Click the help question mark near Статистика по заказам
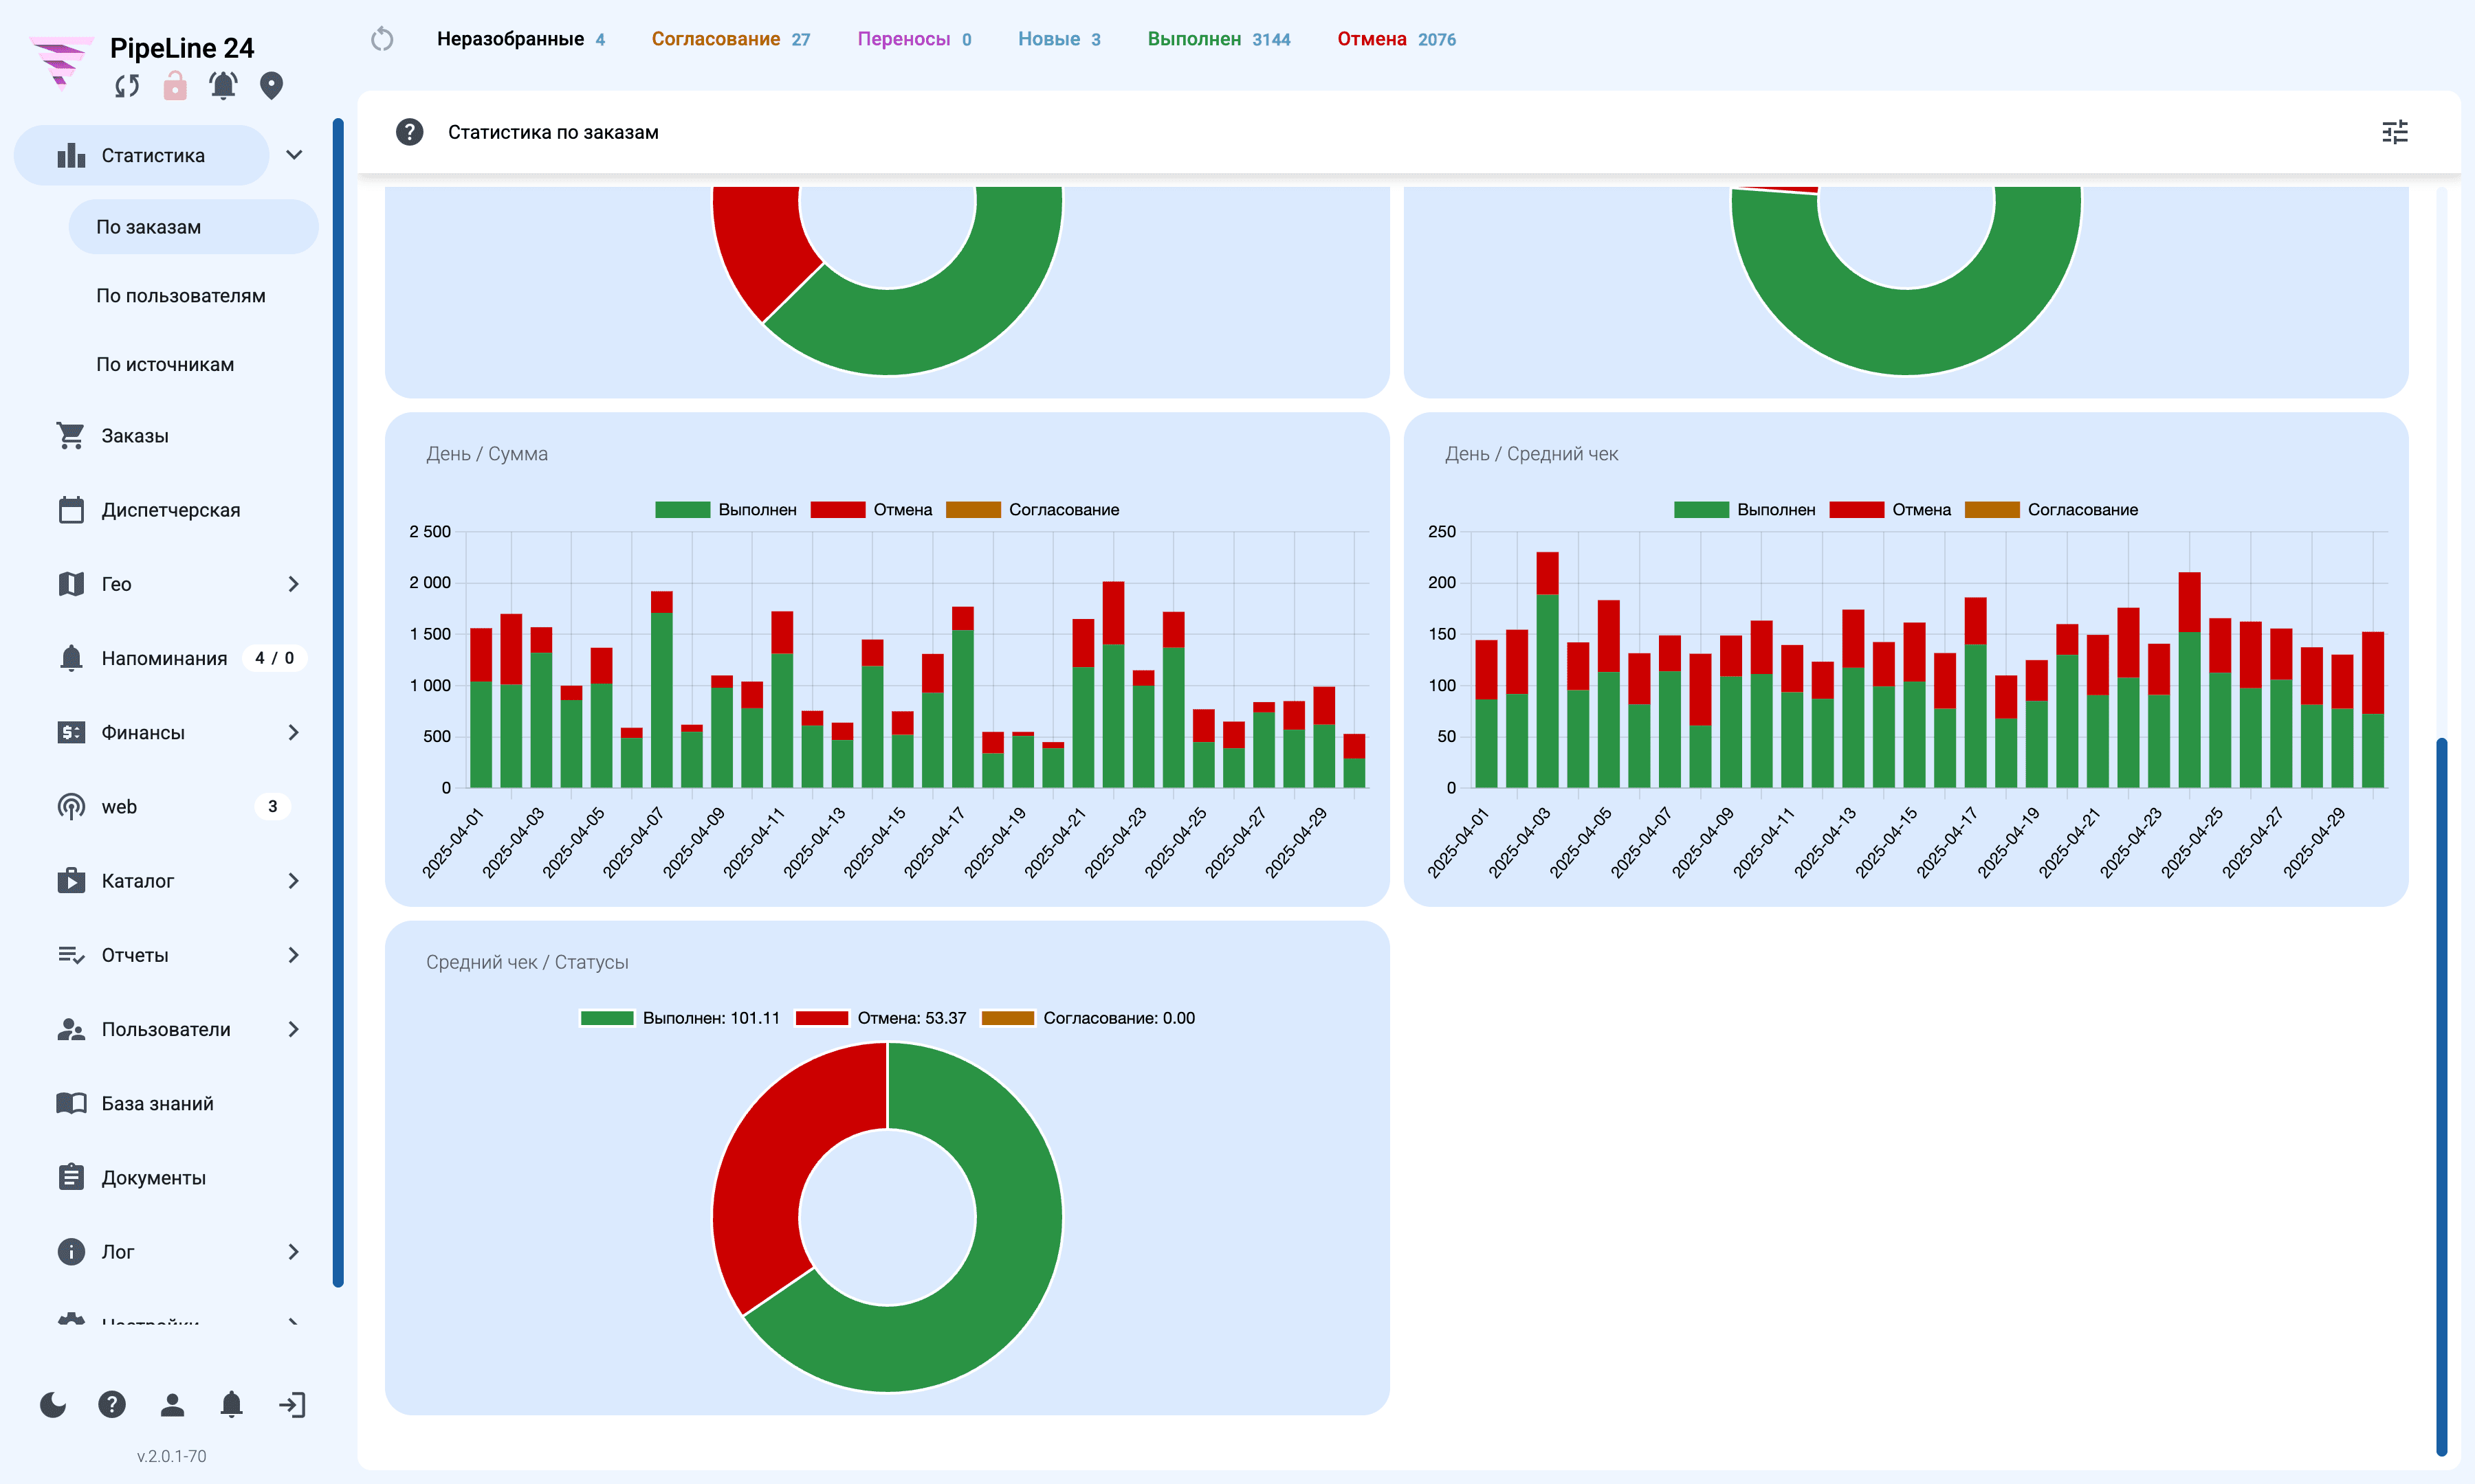 [x=409, y=132]
